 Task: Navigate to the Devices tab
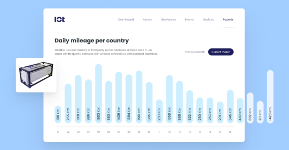click(x=208, y=19)
